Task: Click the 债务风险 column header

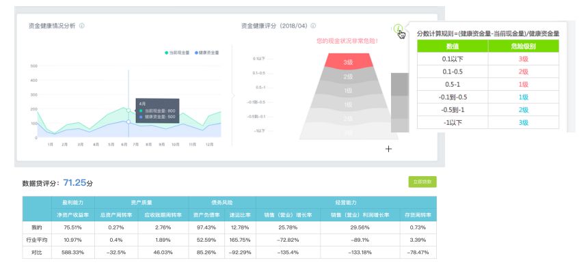Action: 222,203
